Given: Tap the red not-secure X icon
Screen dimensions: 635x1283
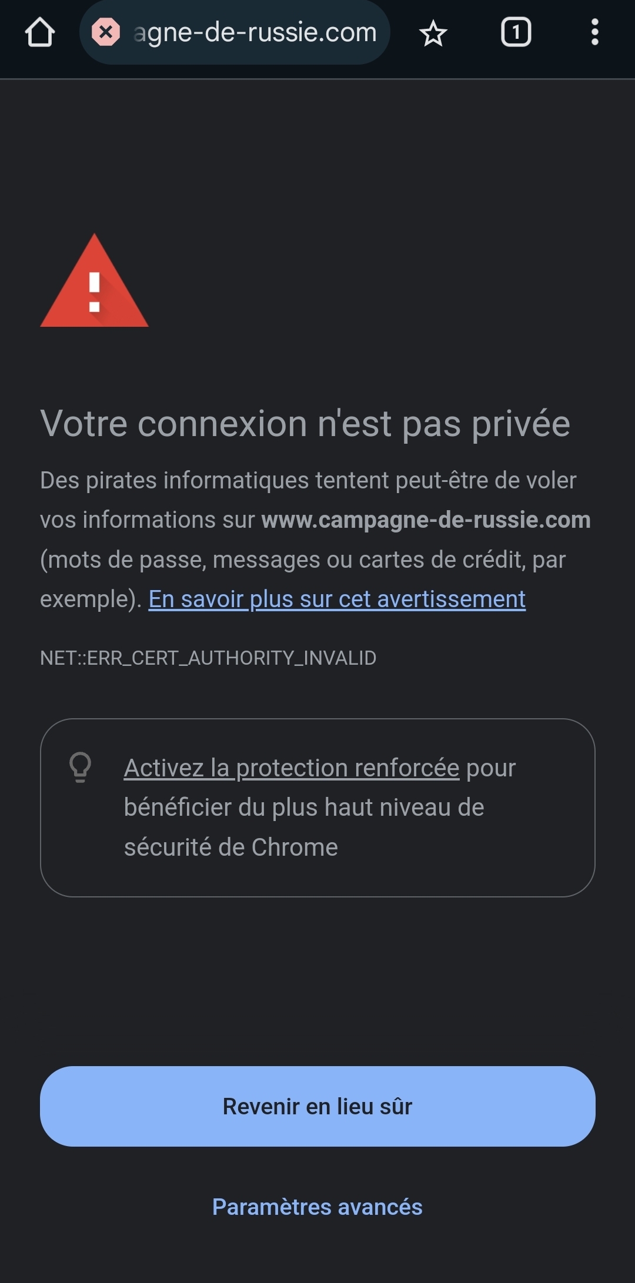Looking at the screenshot, I should click(106, 32).
